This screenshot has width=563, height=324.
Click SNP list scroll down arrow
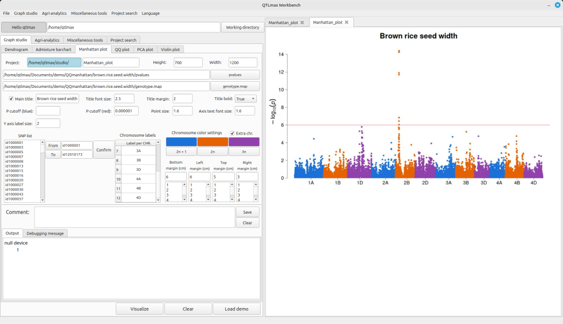(42, 200)
